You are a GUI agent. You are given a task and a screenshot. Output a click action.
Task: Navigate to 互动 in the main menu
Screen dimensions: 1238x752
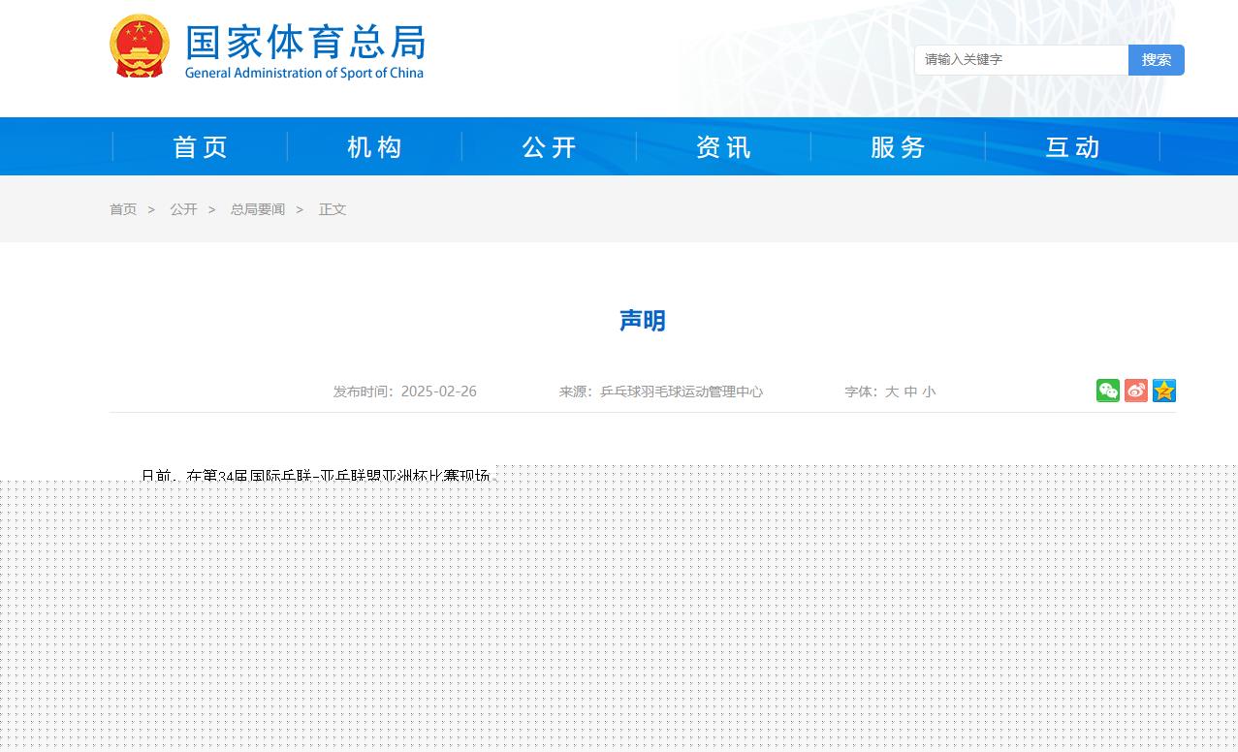click(1073, 147)
